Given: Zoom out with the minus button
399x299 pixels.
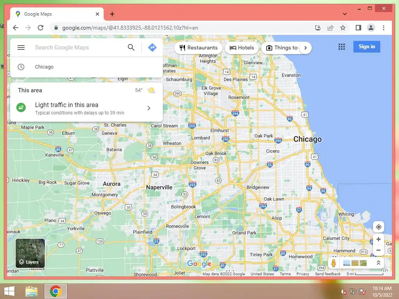Looking at the screenshot, I should 378,250.
